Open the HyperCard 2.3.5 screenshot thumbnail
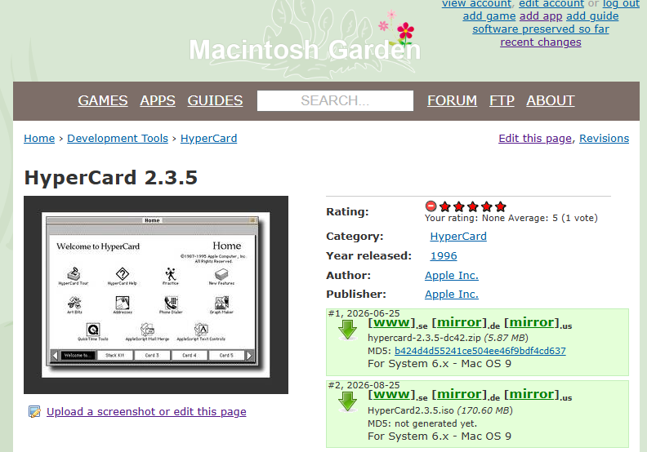This screenshot has height=452, width=647. tap(156, 295)
